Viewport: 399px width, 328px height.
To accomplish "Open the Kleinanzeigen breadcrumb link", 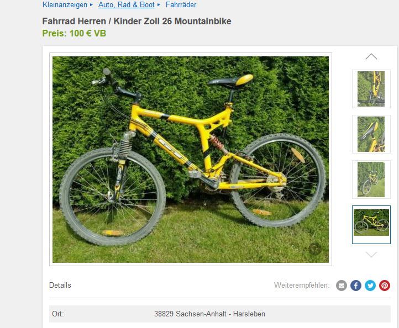I will tap(65, 4).
